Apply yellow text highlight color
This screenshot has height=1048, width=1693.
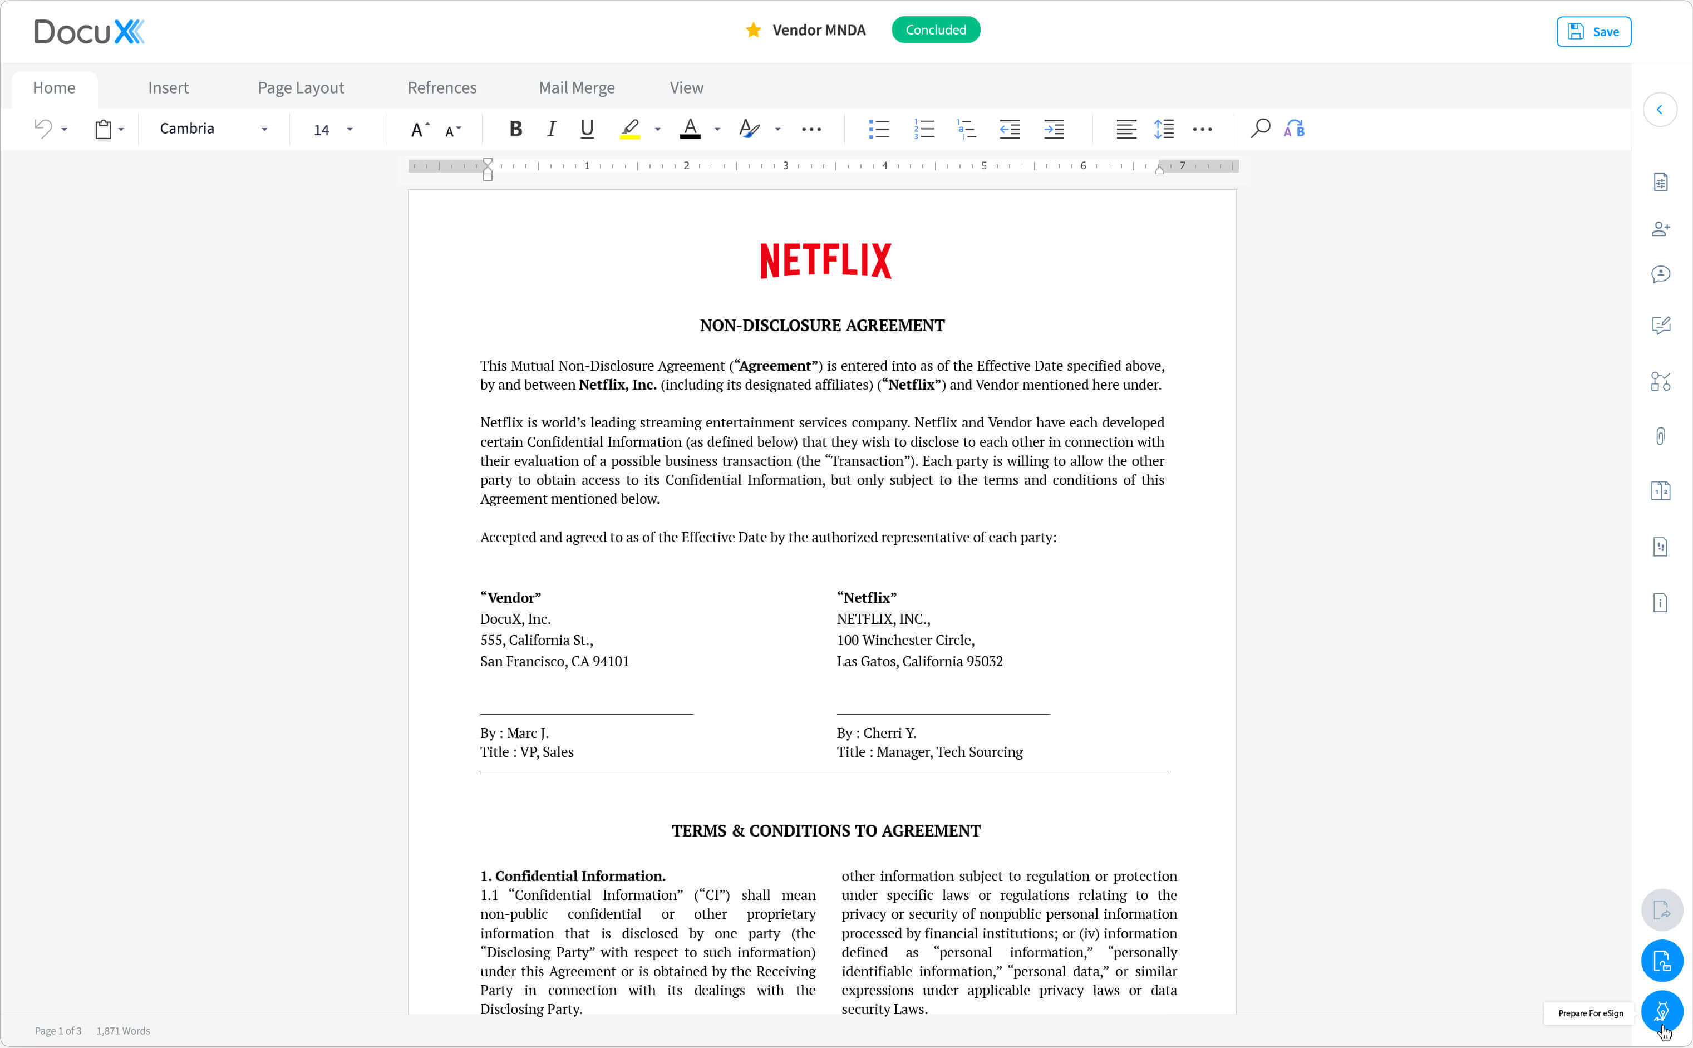tap(630, 129)
